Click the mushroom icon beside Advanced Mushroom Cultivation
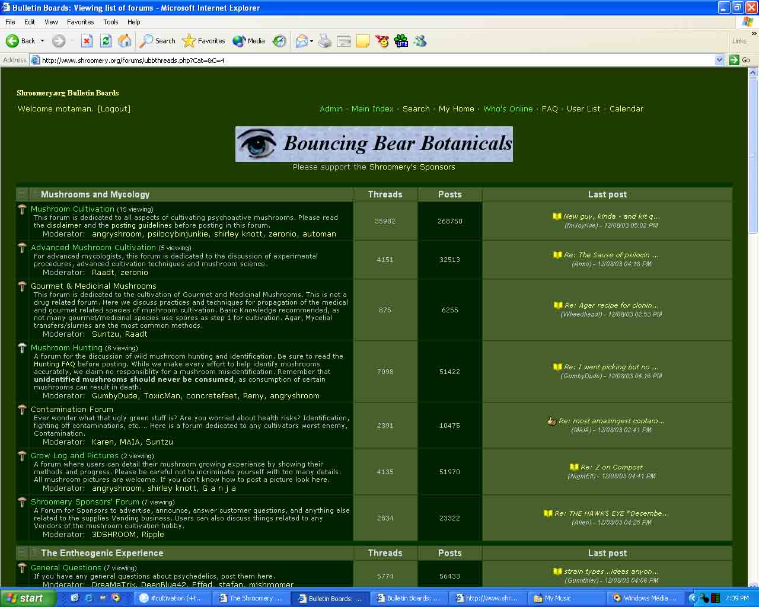 pos(22,248)
